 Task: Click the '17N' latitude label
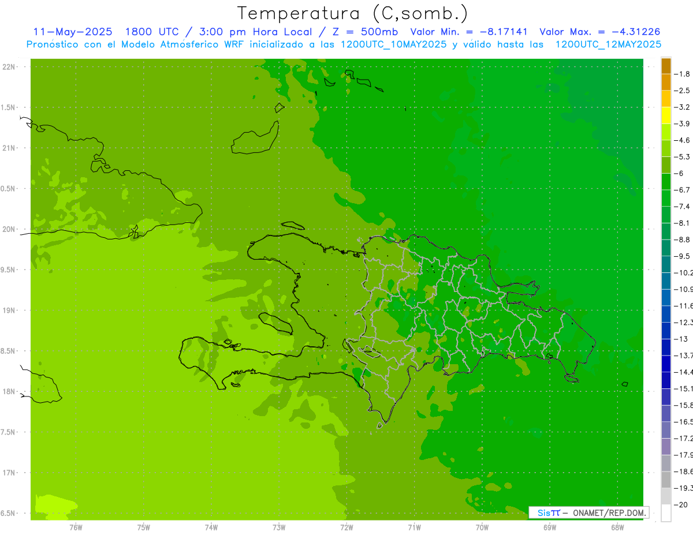pos(9,473)
